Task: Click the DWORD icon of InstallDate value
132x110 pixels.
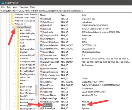Action: pos(41,82)
